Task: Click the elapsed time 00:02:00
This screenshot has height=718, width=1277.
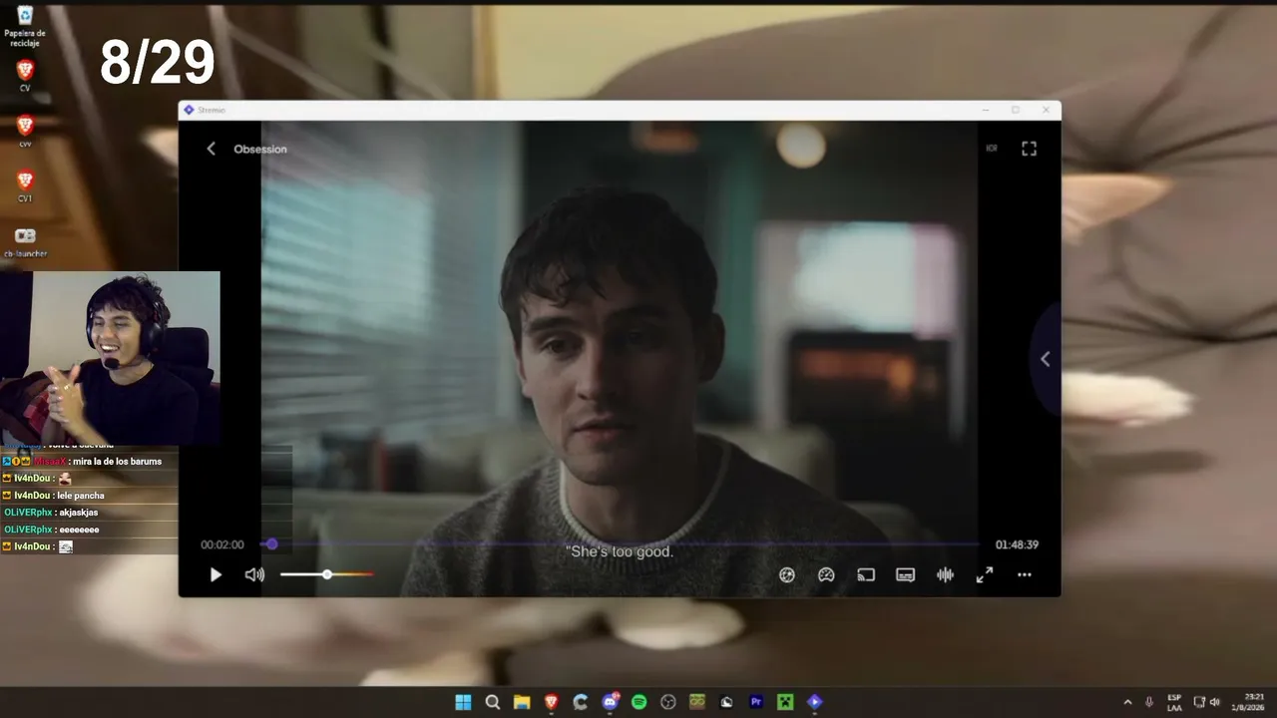Action: (x=222, y=544)
